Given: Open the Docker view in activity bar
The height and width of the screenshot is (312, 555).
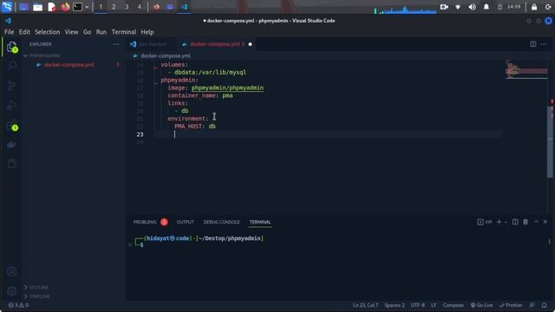Looking at the screenshot, I should 11,145.
